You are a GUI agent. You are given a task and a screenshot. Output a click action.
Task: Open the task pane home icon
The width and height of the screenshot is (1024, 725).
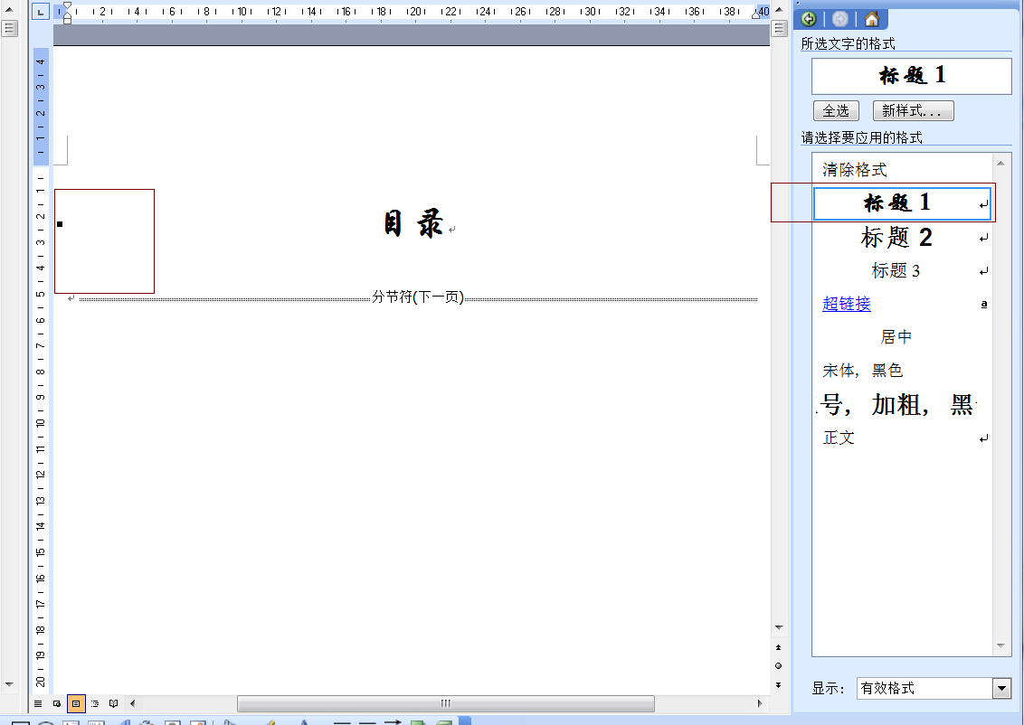pyautogui.click(x=872, y=19)
